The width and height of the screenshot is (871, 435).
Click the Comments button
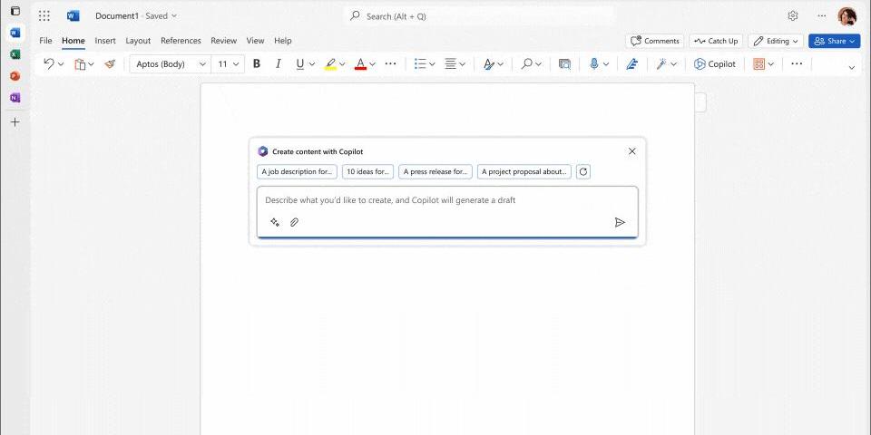pos(654,41)
